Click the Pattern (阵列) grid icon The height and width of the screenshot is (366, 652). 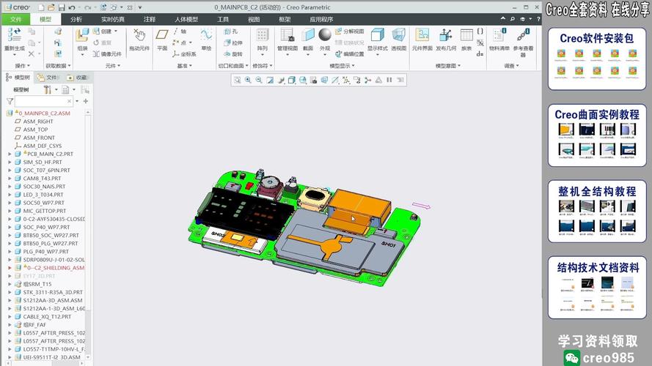click(x=262, y=35)
